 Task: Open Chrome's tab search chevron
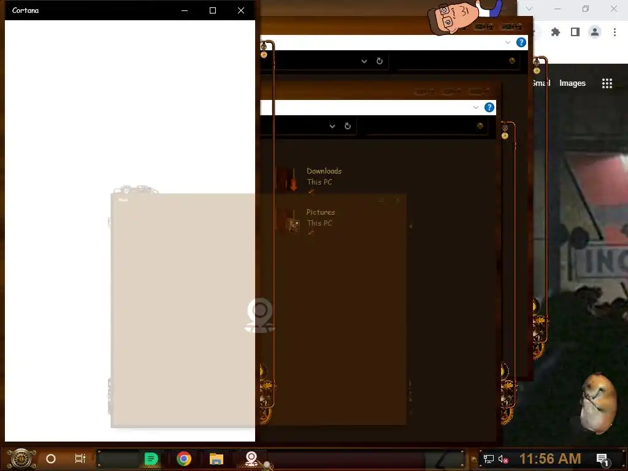pos(529,9)
